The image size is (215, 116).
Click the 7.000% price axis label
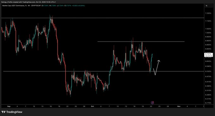(x=208, y=33)
